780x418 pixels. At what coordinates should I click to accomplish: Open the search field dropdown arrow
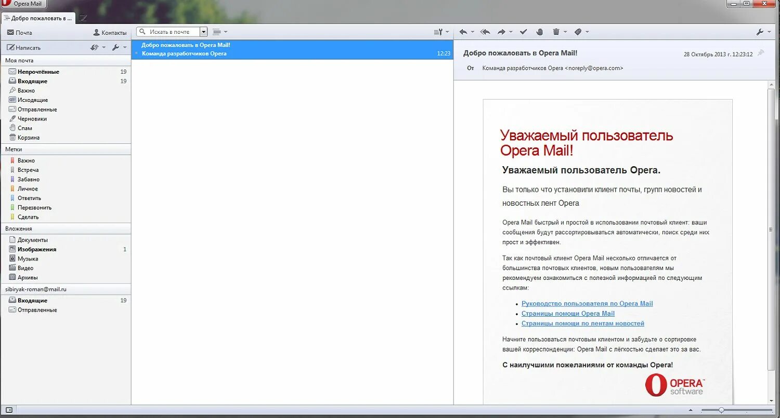(204, 32)
